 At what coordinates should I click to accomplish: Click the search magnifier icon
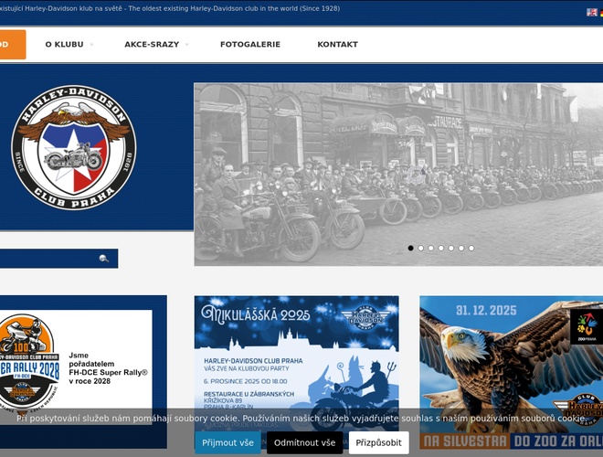coord(104,259)
